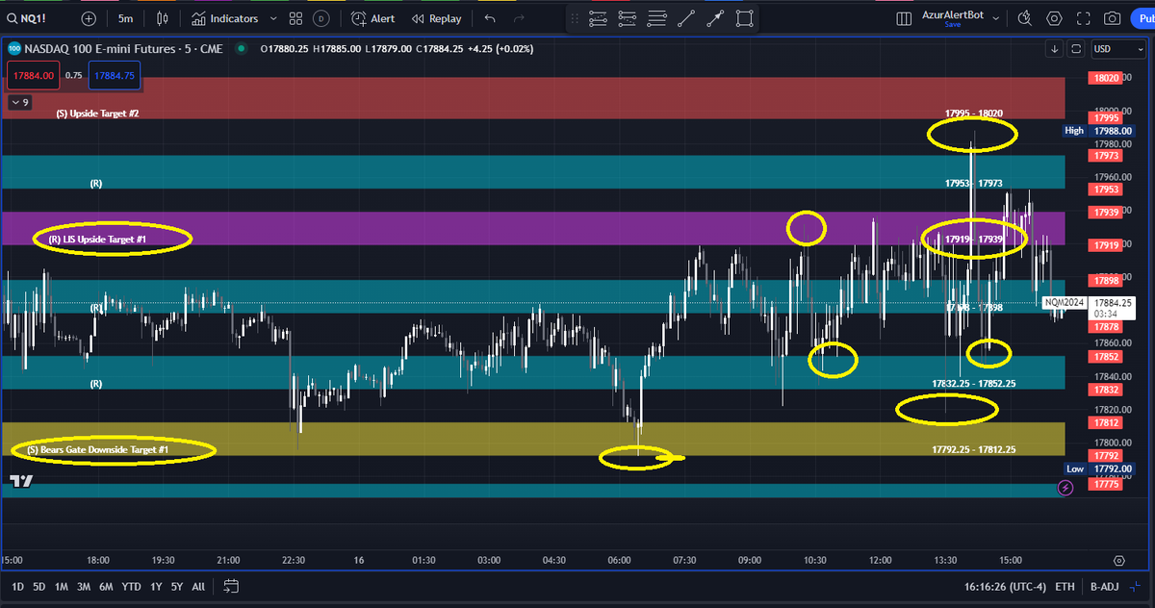Redo the last chart action
This screenshot has height=608, width=1155.
[x=520, y=18]
